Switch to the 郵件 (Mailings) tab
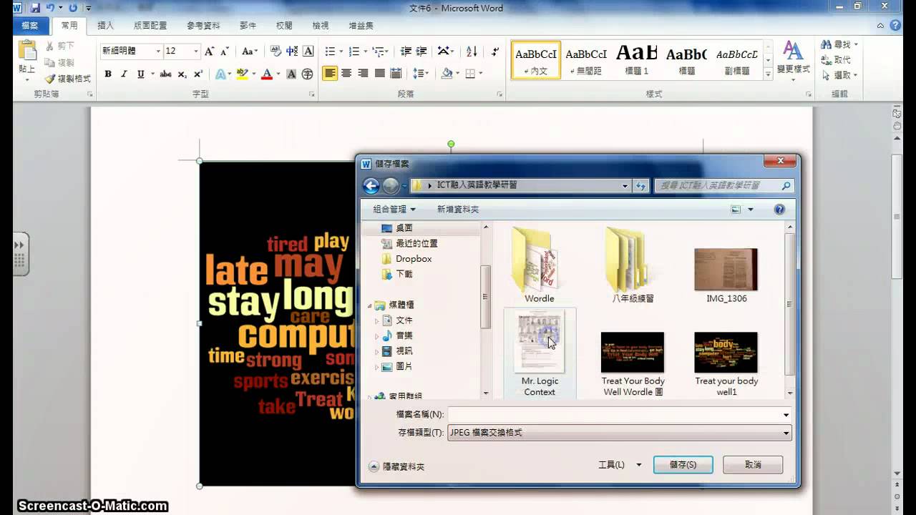916x515 pixels. 248,26
